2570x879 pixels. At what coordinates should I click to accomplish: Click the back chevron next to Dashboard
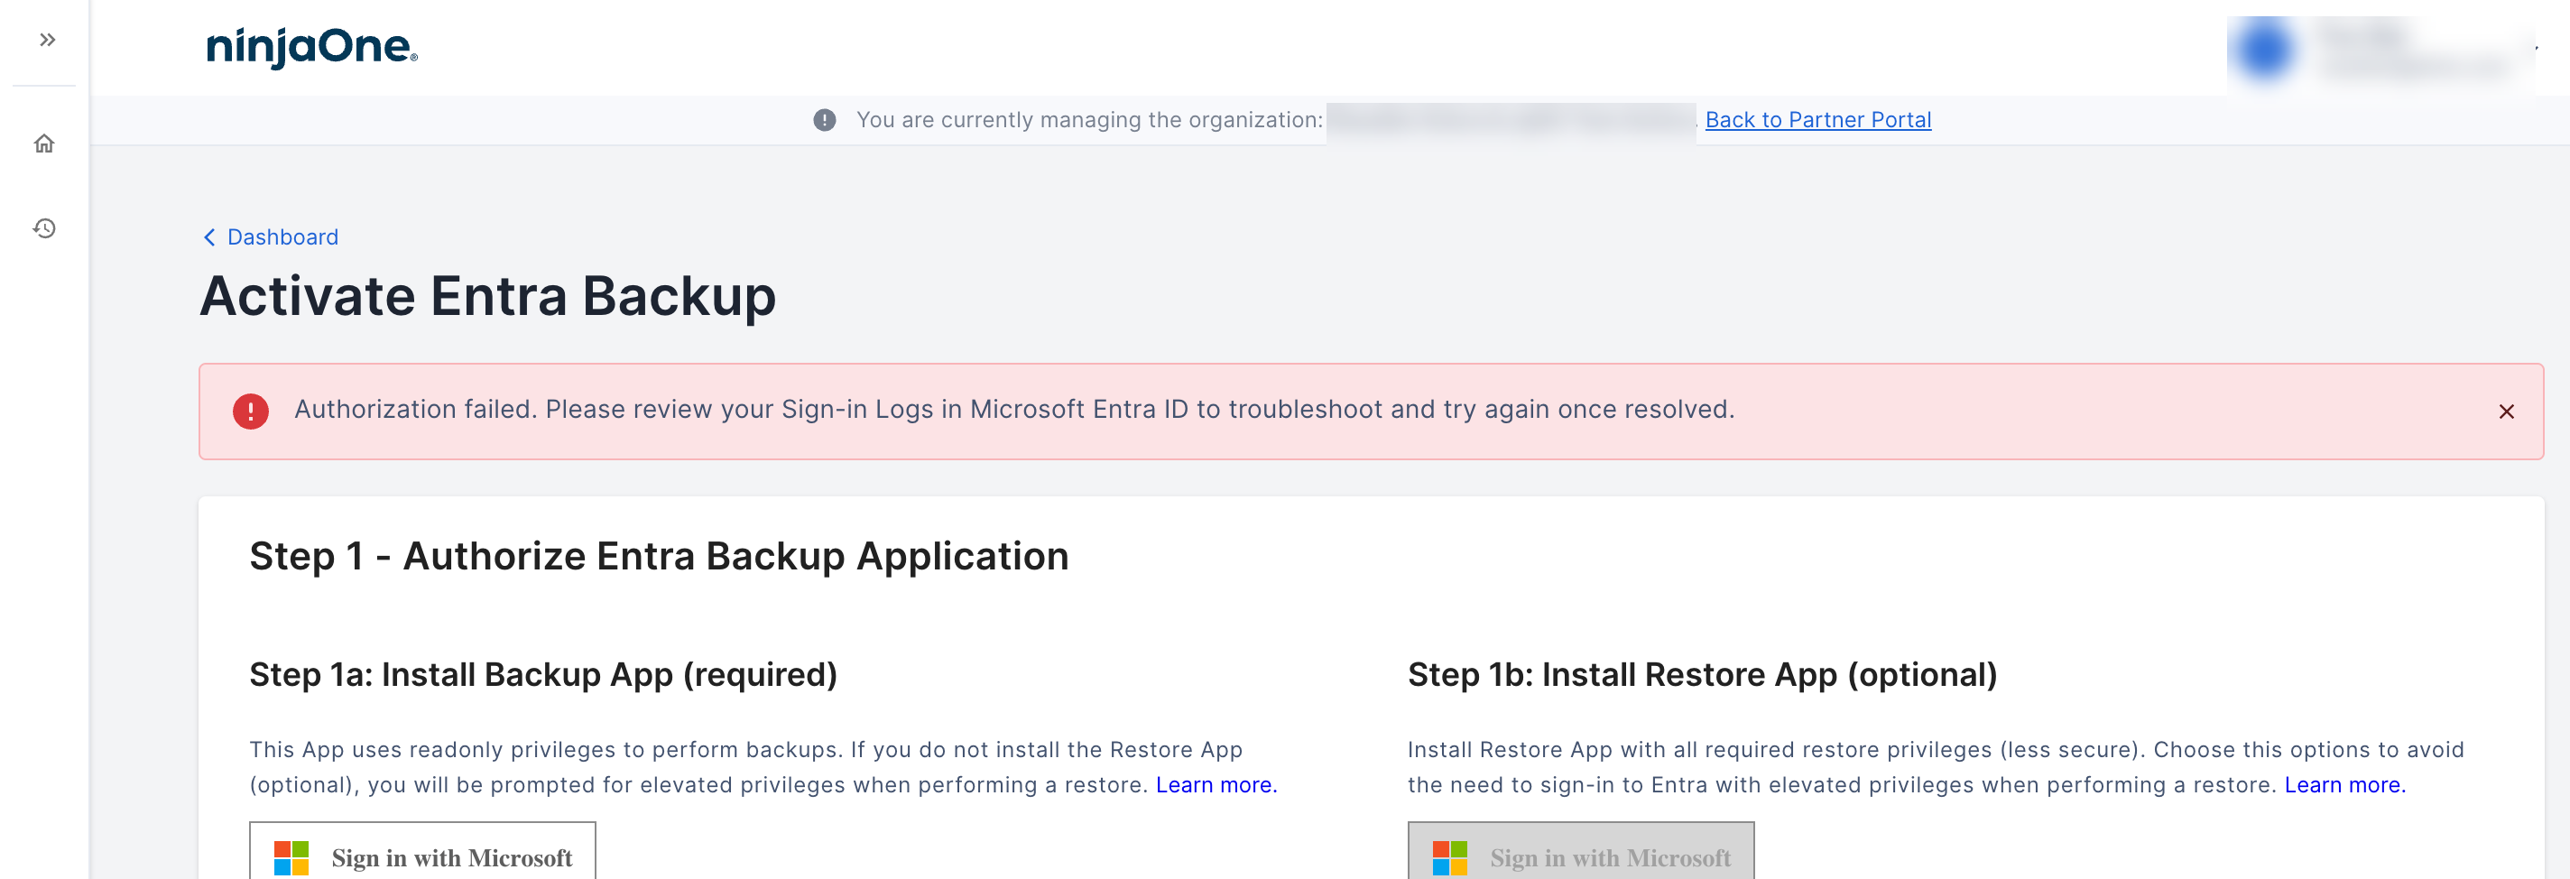(209, 236)
